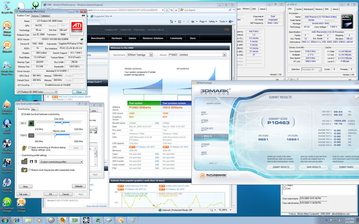Open the ORB Benchmark 3DMark Vantage dropdown

coord(139,55)
